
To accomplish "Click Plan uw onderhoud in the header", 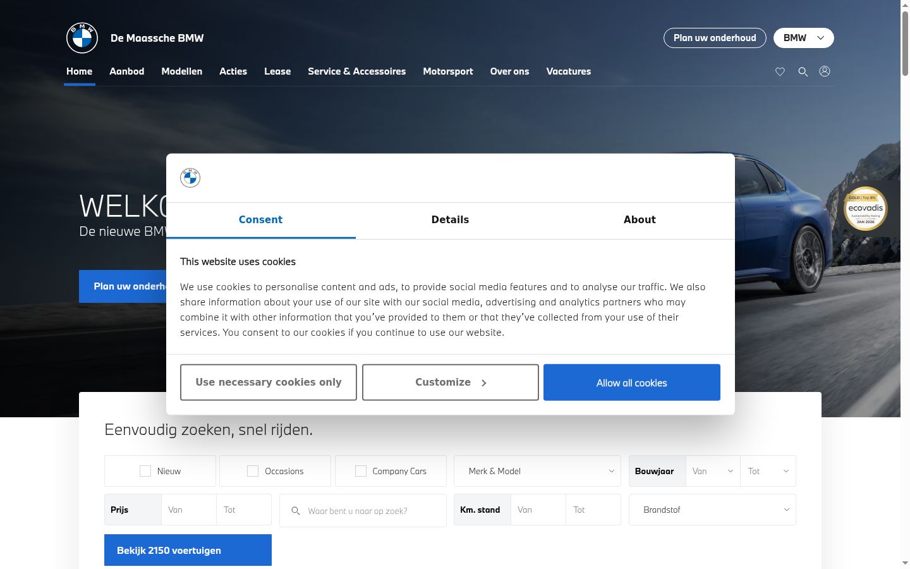I will [x=715, y=38].
